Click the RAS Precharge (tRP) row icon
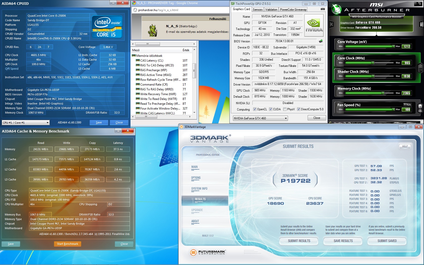Screen dimensions: 424x265 (x=138, y=70)
